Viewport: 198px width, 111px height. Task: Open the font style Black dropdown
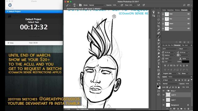184,49
